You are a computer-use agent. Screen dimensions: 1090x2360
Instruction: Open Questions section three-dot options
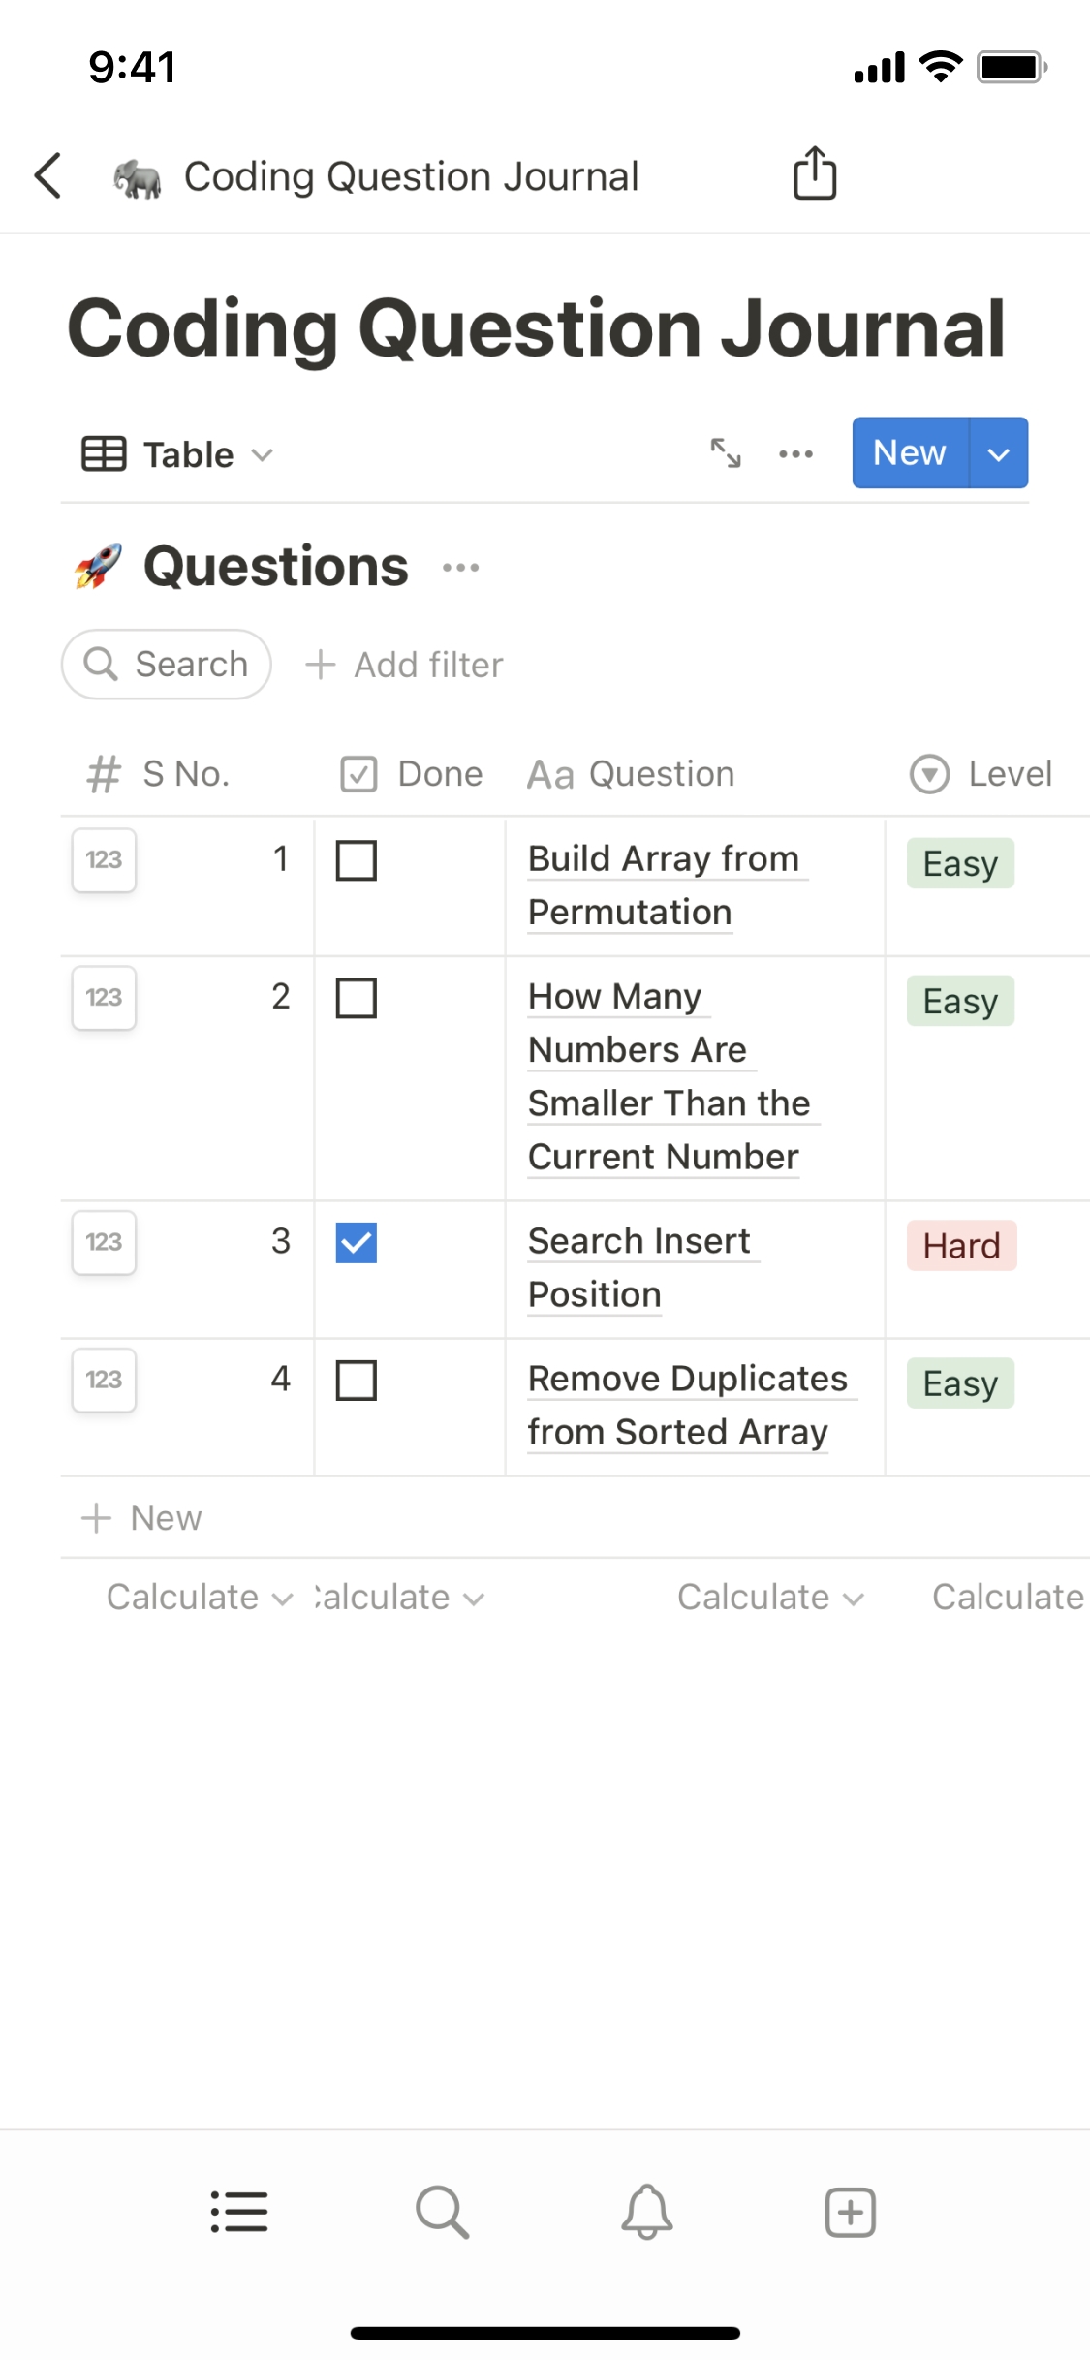click(460, 568)
